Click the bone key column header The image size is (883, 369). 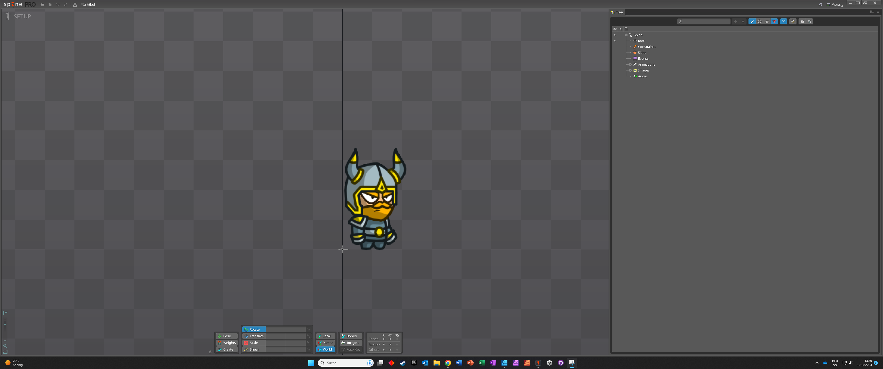[x=621, y=29]
